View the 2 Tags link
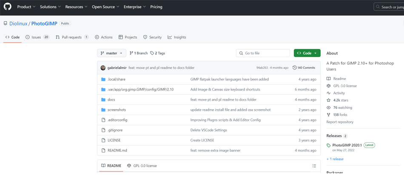 (158, 53)
